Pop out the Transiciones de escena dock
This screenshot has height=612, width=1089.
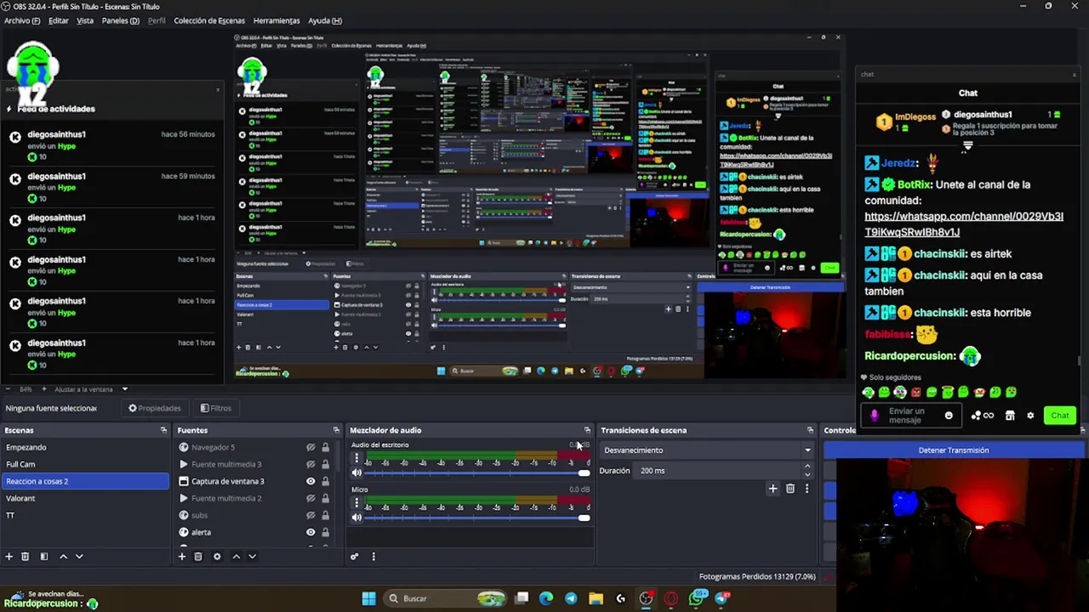point(810,430)
